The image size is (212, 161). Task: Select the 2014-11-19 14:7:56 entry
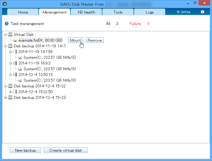(x=35, y=52)
